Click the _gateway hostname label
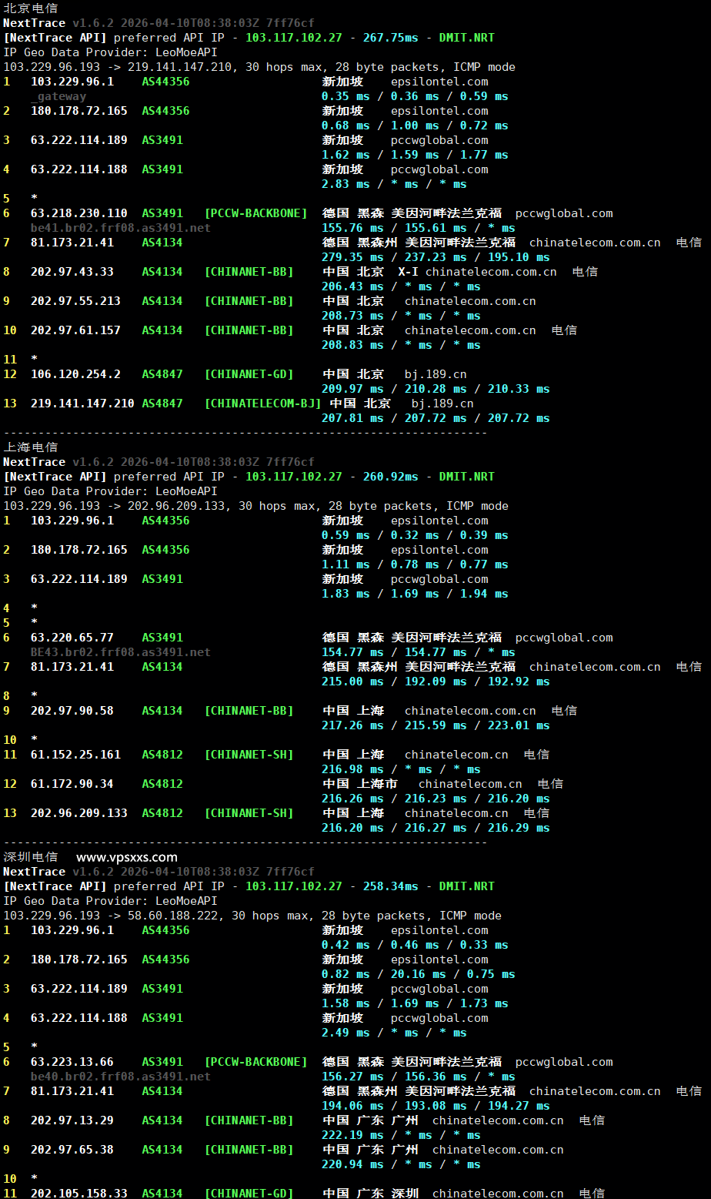The height and width of the screenshot is (1199, 711). click(x=58, y=96)
